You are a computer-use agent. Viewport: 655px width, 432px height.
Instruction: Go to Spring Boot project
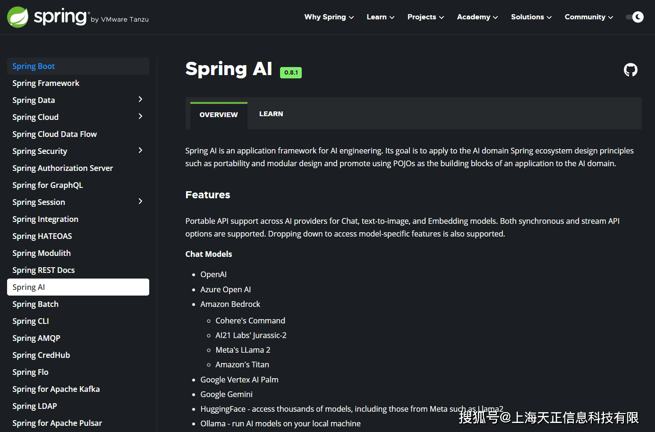pos(34,66)
